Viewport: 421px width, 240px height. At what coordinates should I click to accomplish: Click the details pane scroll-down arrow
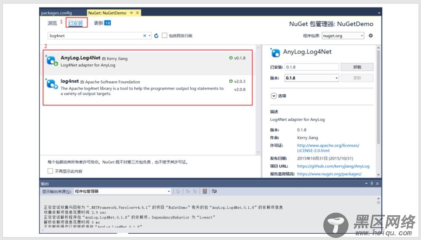pos(378,175)
